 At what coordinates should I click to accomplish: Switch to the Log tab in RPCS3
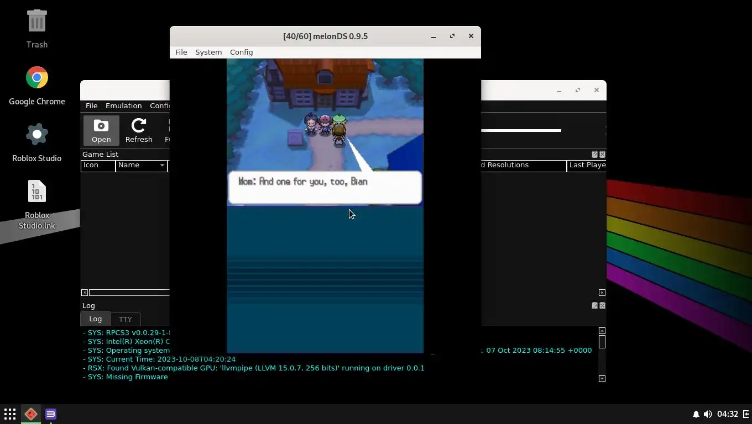95,319
